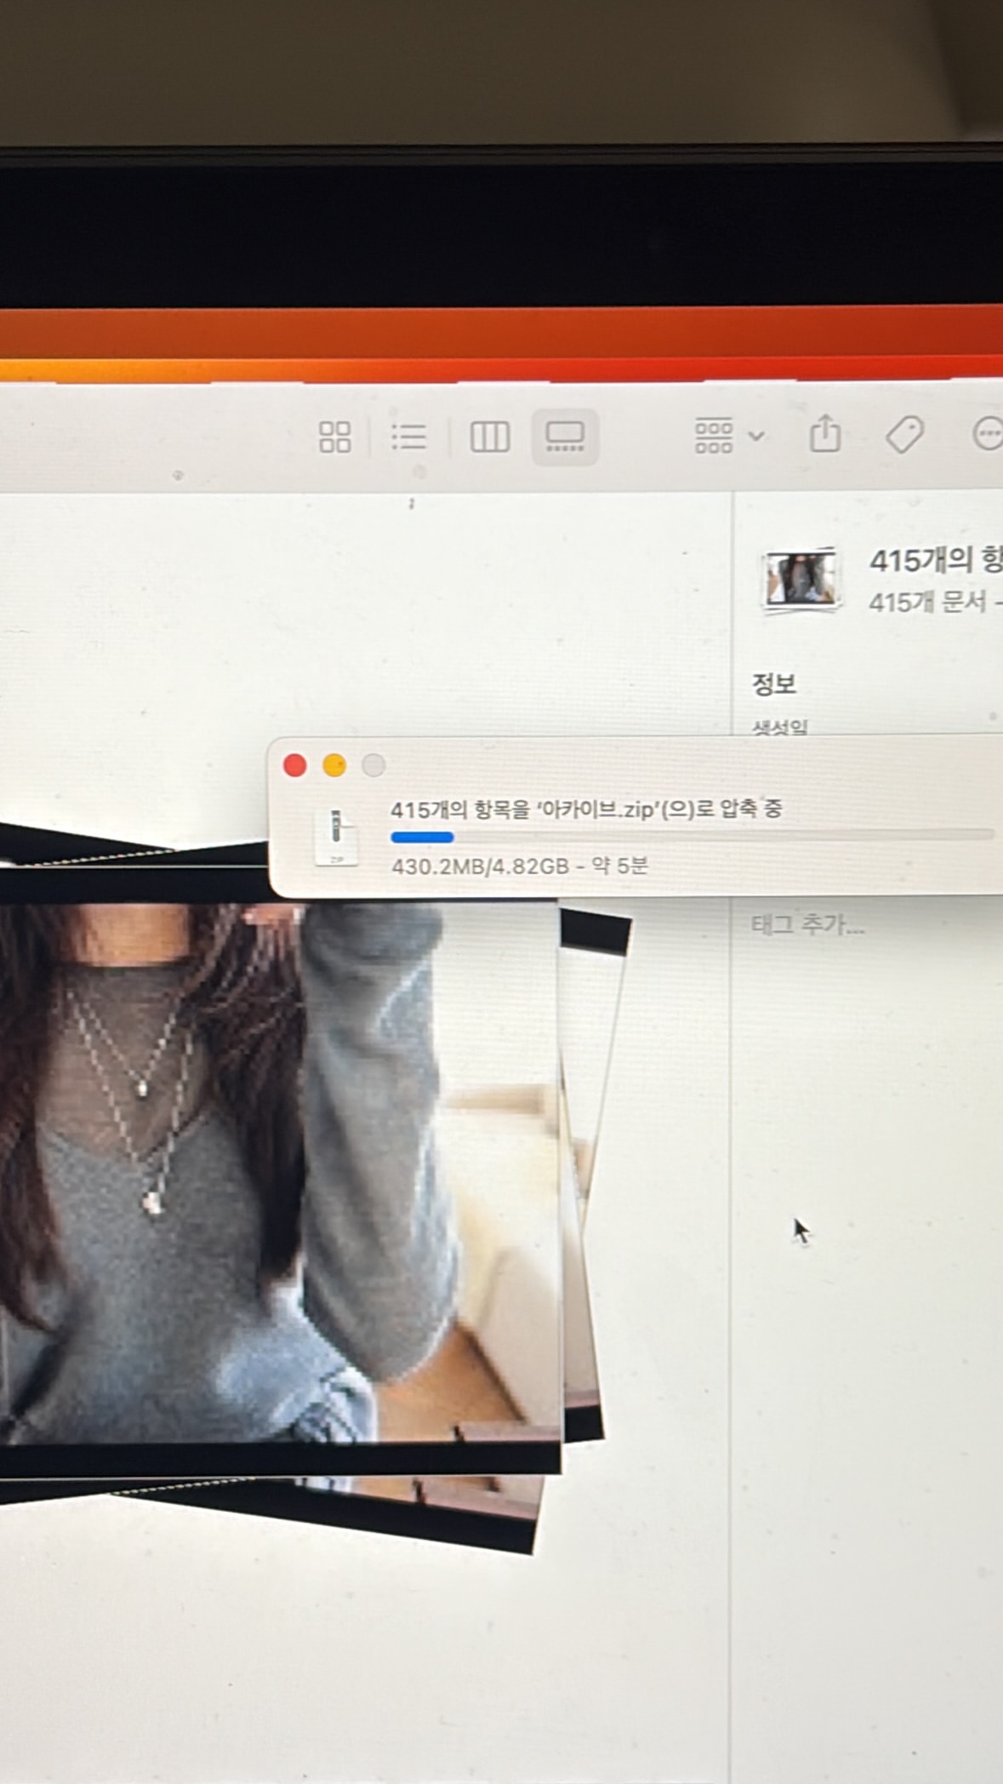
Task: Select the large preview photo of gray sweater
Action: [281, 1175]
